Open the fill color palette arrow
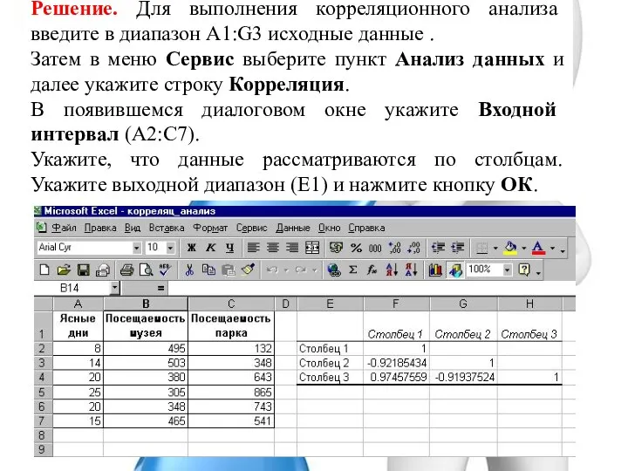The height and width of the screenshot is (471, 628). [x=524, y=249]
